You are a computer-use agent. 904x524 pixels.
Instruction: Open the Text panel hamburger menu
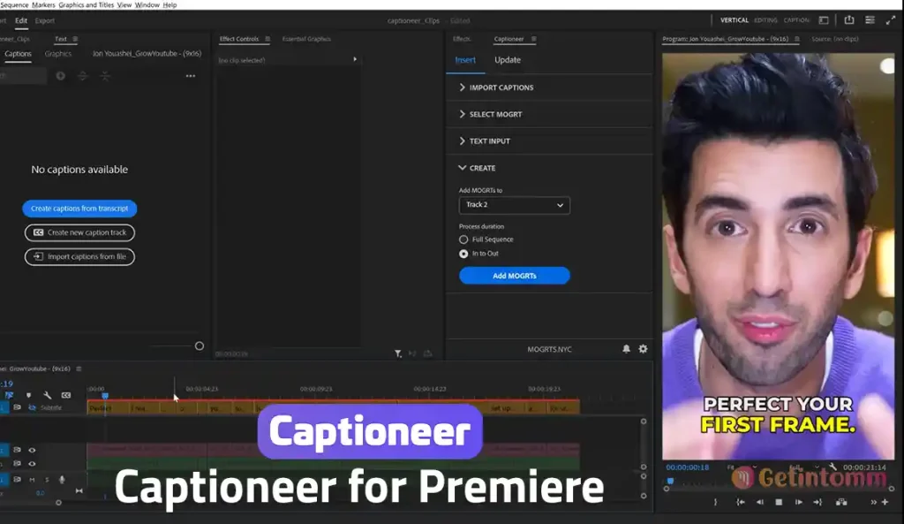pyautogui.click(x=75, y=39)
